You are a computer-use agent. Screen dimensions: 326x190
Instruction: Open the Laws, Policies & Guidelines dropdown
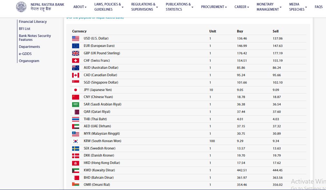click(109, 7)
